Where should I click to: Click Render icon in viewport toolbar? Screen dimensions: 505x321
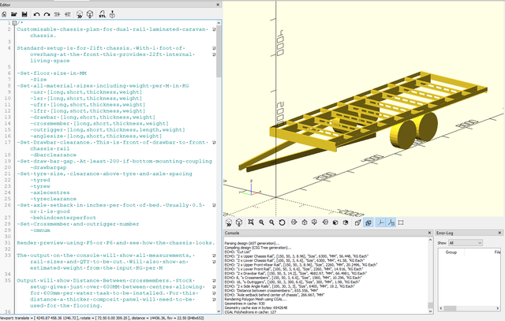pos(239,222)
